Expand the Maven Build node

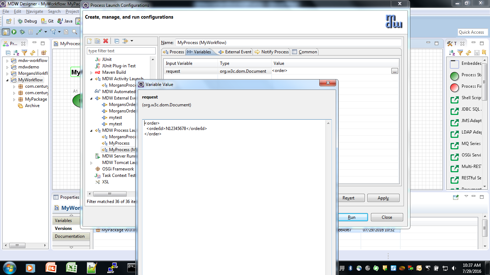click(91, 72)
